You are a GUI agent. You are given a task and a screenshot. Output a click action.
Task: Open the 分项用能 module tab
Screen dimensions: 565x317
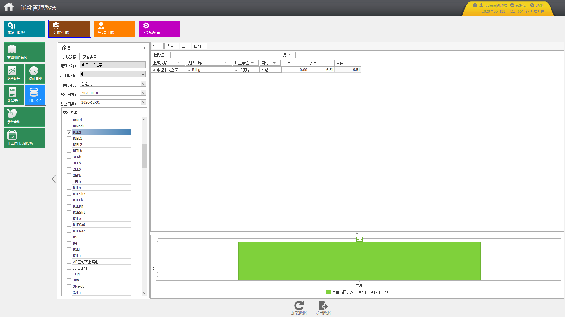[x=114, y=28]
